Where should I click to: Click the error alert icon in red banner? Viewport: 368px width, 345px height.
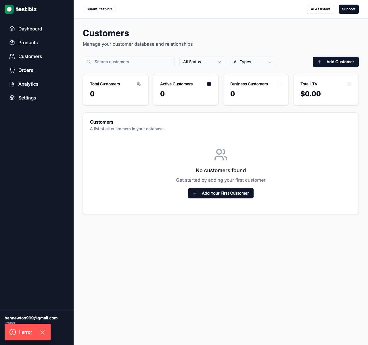pos(12,332)
